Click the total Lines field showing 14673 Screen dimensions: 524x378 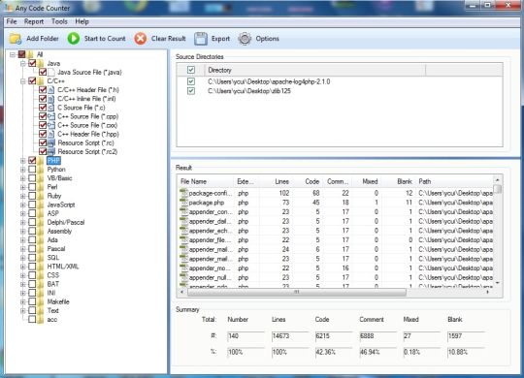pyautogui.click(x=290, y=336)
